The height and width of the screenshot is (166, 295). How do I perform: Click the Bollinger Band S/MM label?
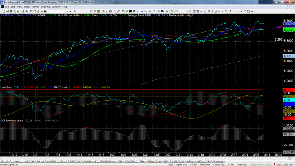pyautogui.click(x=139, y=16)
